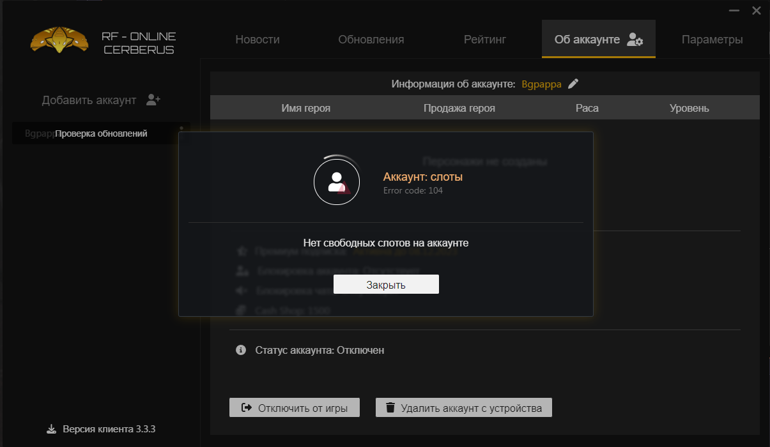Click the Отключить от игры button
Image resolution: width=770 pixels, height=447 pixels.
click(x=295, y=407)
